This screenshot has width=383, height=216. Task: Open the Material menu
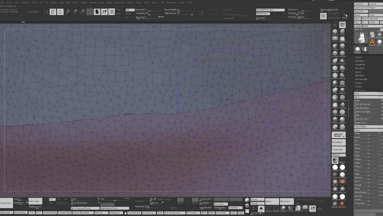(93, 2)
